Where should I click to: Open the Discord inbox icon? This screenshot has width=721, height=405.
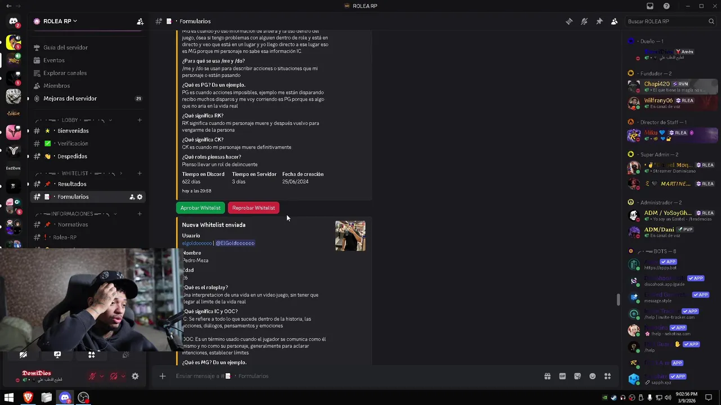(x=650, y=6)
